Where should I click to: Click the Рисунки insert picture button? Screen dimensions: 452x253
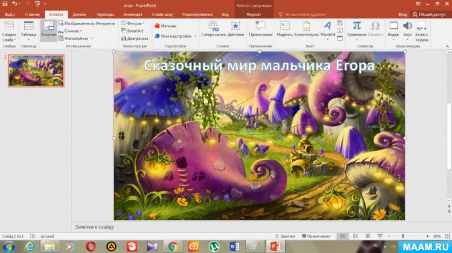click(x=48, y=30)
